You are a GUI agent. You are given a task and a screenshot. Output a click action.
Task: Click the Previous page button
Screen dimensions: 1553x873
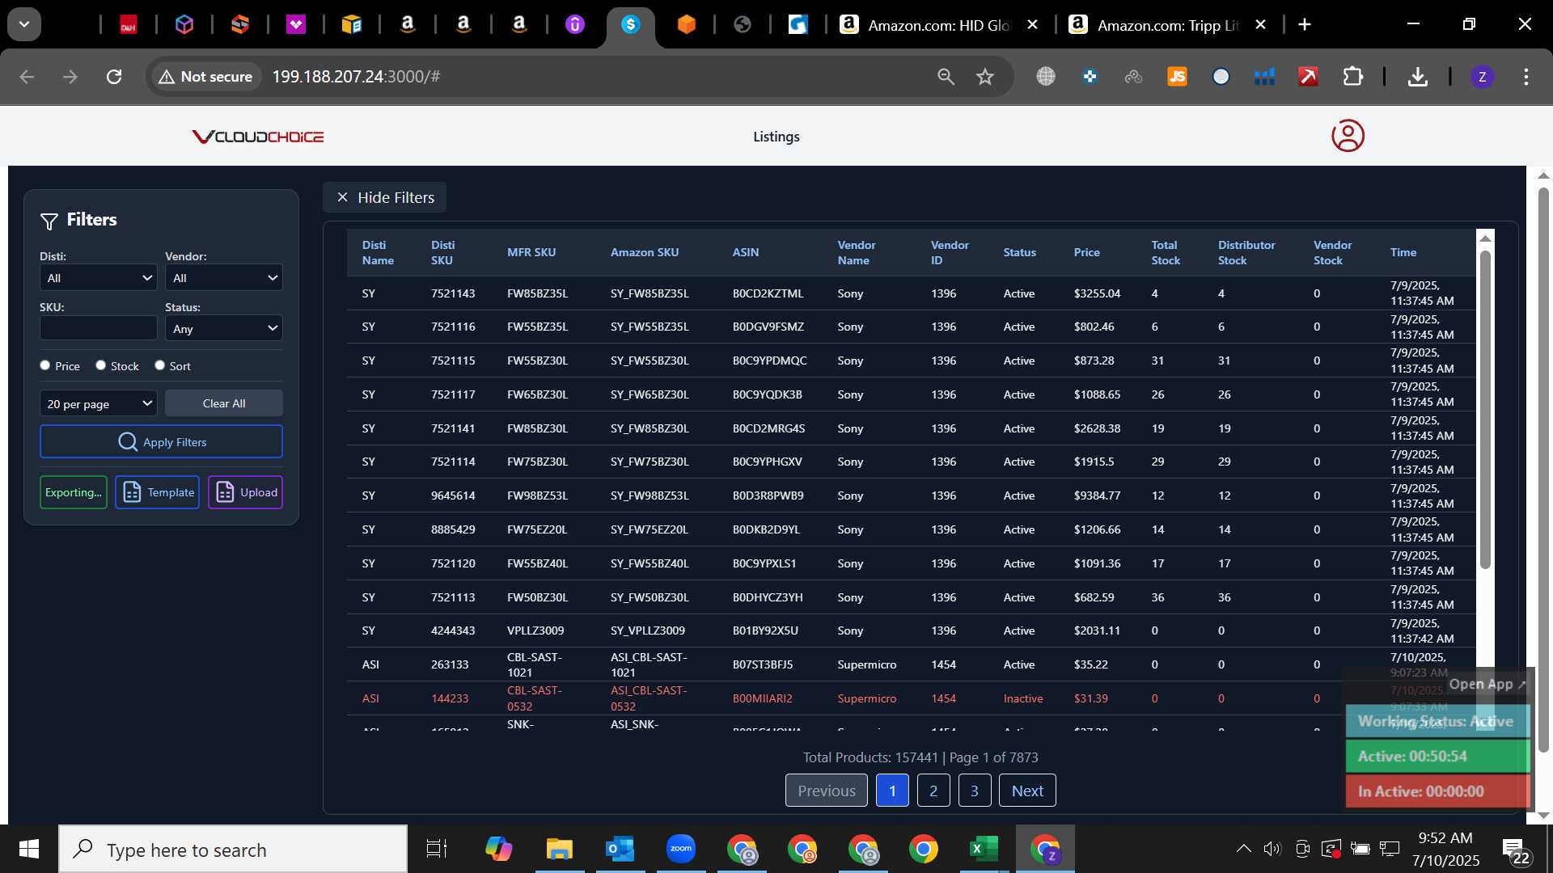pyautogui.click(x=827, y=791)
